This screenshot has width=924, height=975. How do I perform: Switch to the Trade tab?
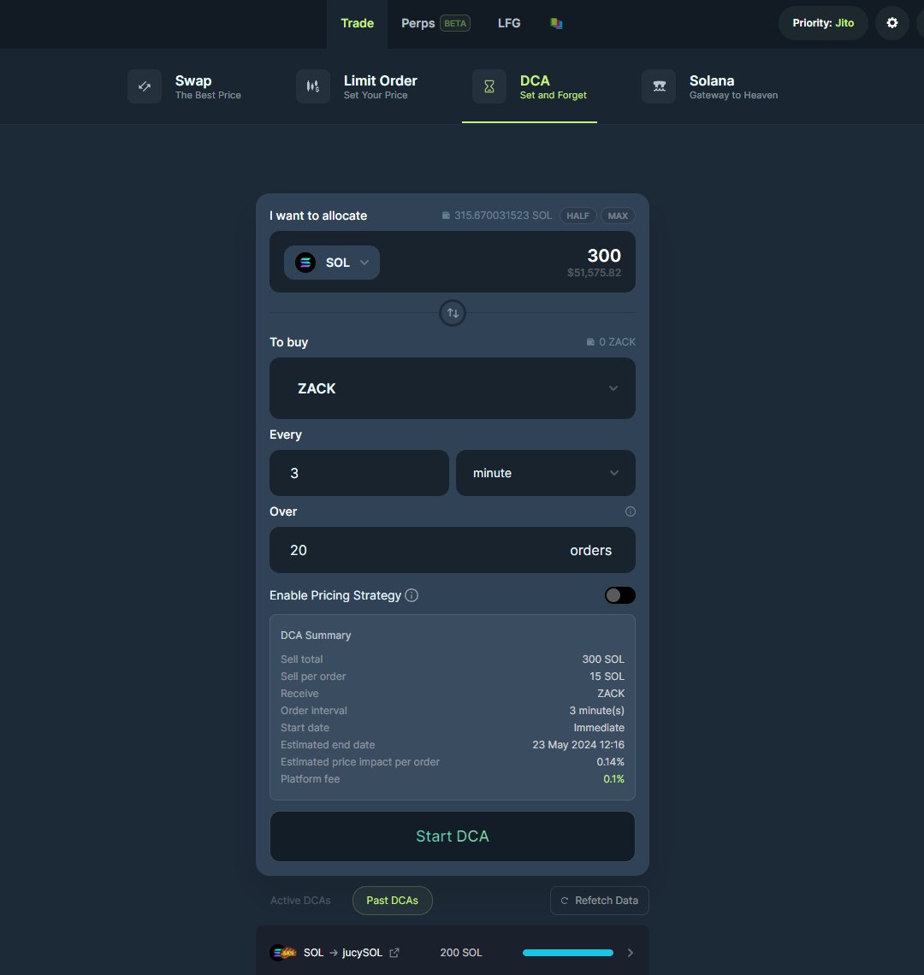357,24
